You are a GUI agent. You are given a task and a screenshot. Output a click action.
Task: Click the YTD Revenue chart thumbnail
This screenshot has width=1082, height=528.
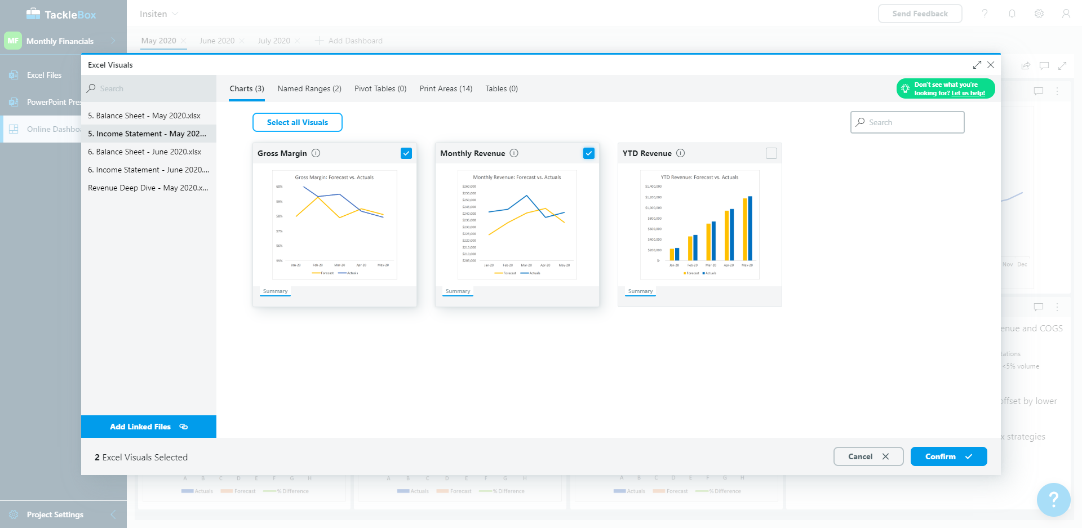pos(699,225)
